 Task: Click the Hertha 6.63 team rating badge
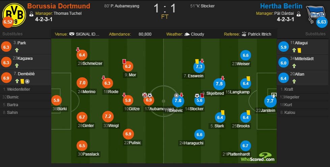click(322, 22)
